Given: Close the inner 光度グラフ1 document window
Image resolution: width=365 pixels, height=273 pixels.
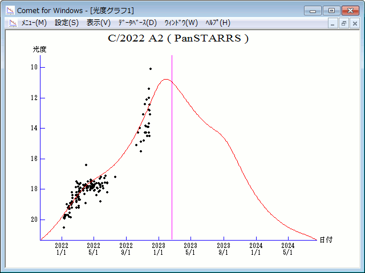Looking at the screenshot, I should [x=355, y=23].
